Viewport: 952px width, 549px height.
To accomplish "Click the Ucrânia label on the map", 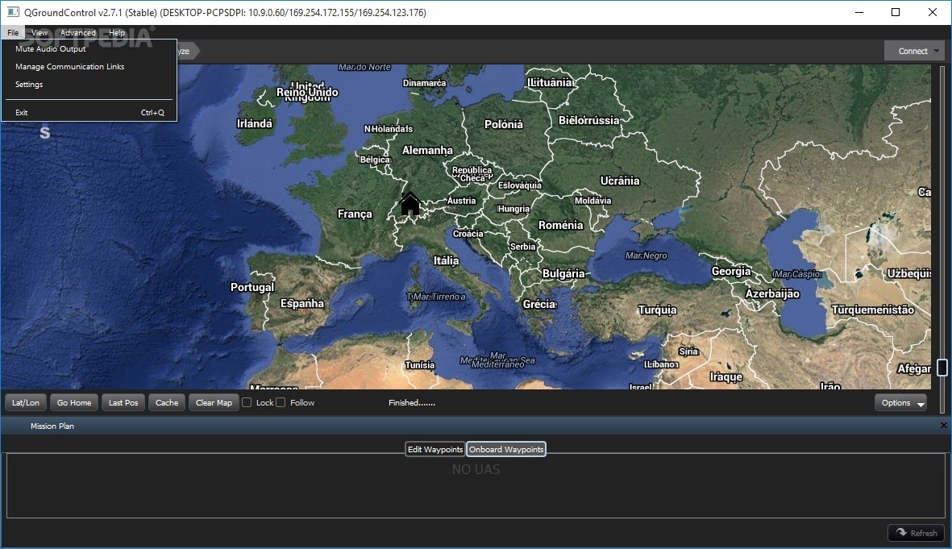I will (x=620, y=181).
